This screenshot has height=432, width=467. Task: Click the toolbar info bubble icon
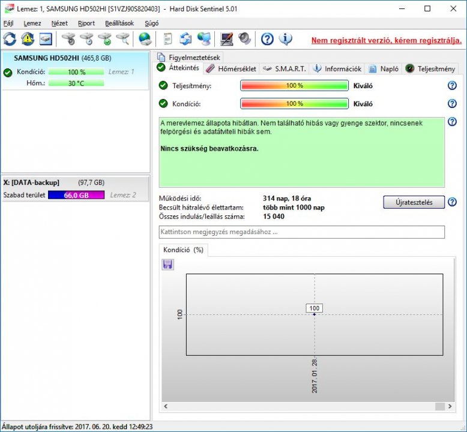coord(285,39)
